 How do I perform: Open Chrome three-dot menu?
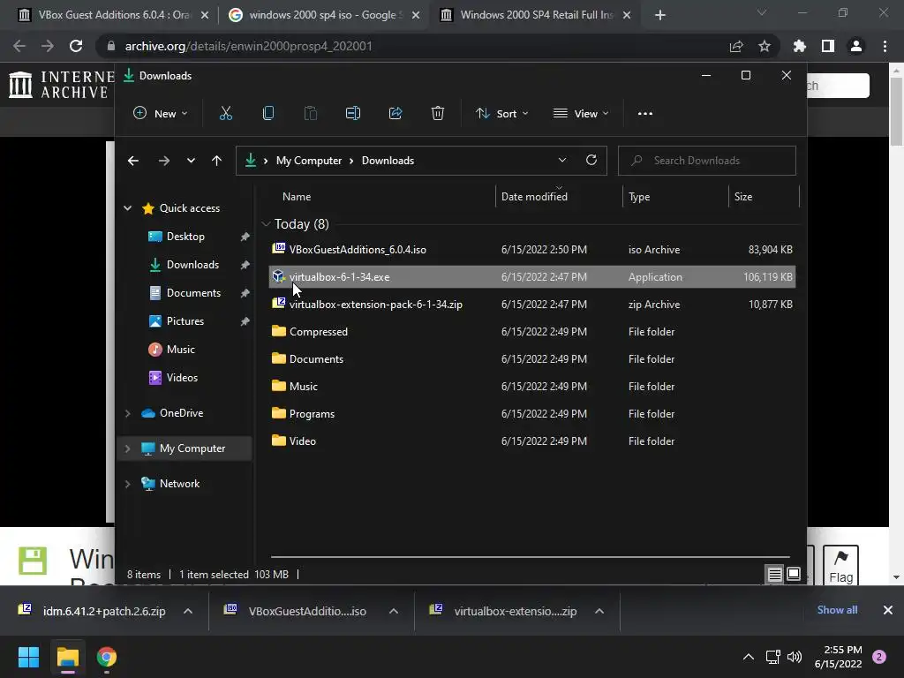tap(885, 46)
